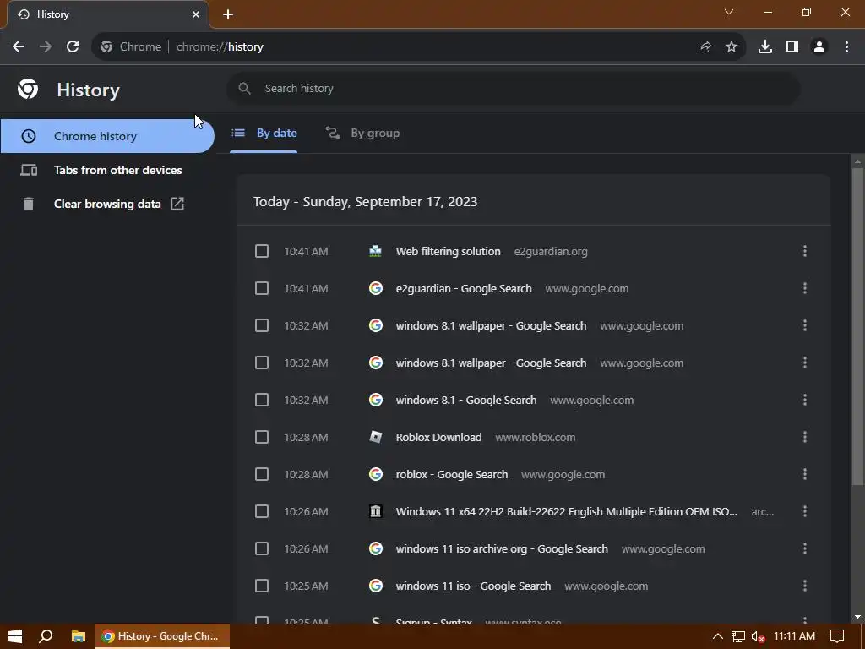Check the Web filtering solution entry

point(262,251)
